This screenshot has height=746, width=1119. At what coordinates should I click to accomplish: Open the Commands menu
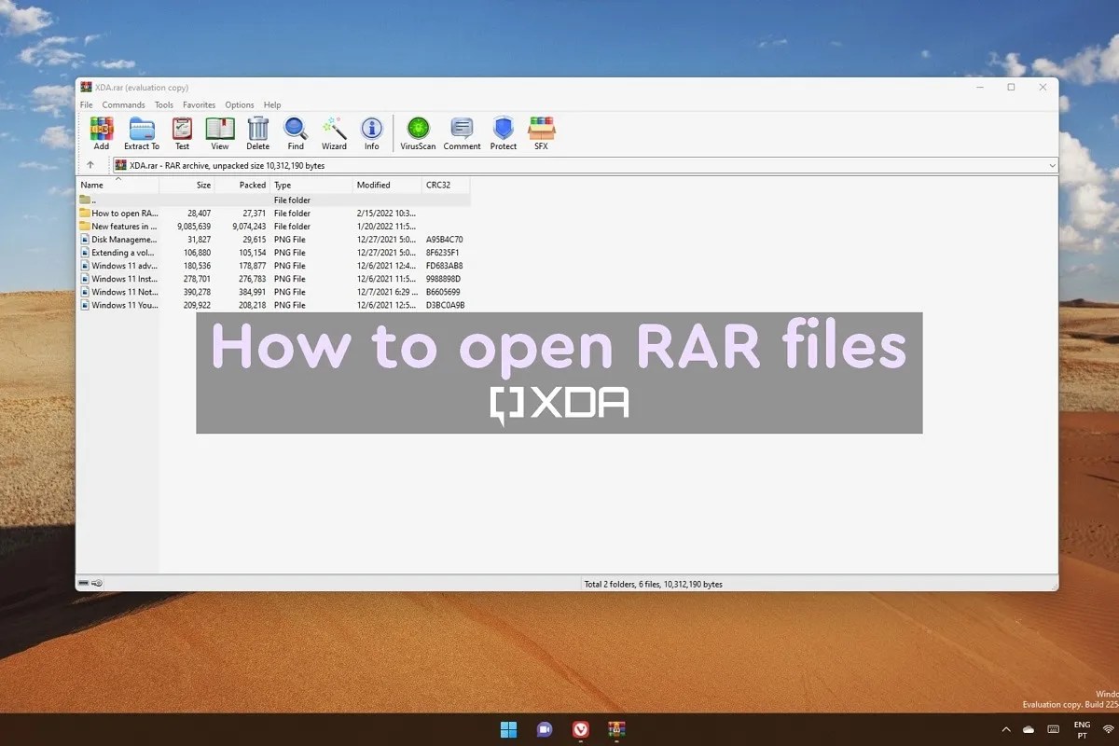tap(123, 104)
